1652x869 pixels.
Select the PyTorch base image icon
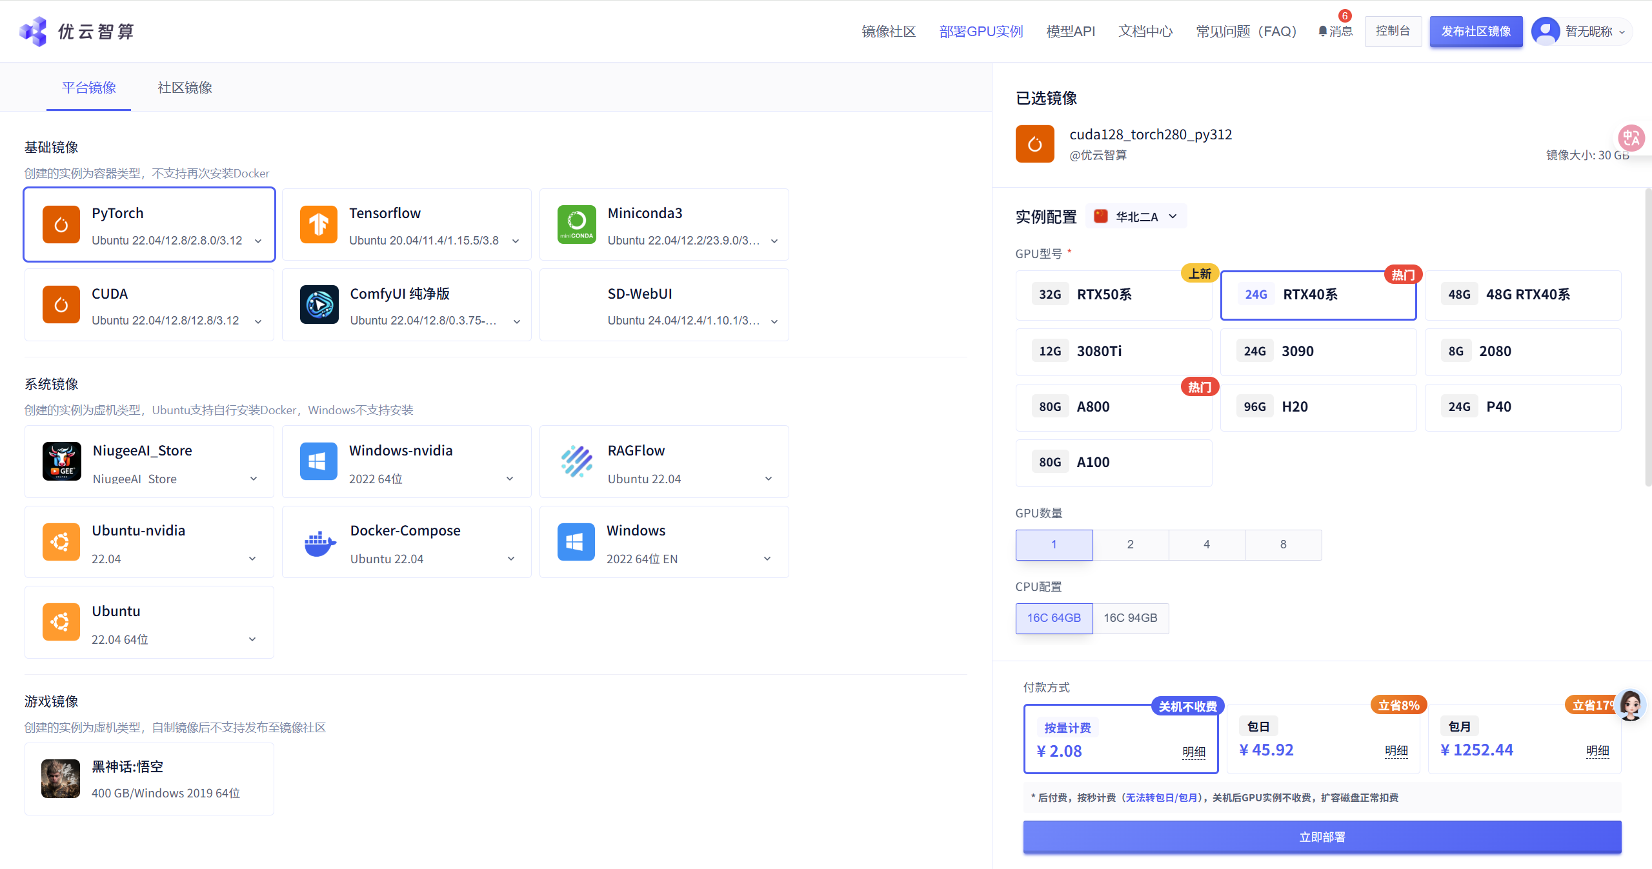click(x=61, y=224)
